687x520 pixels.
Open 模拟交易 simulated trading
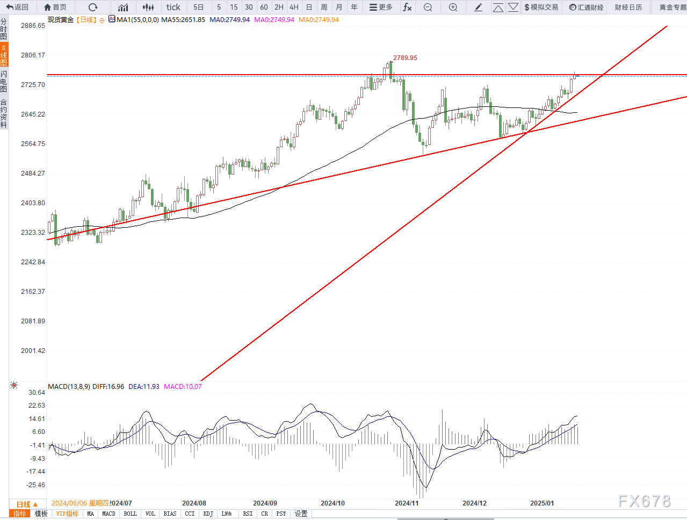pos(541,7)
